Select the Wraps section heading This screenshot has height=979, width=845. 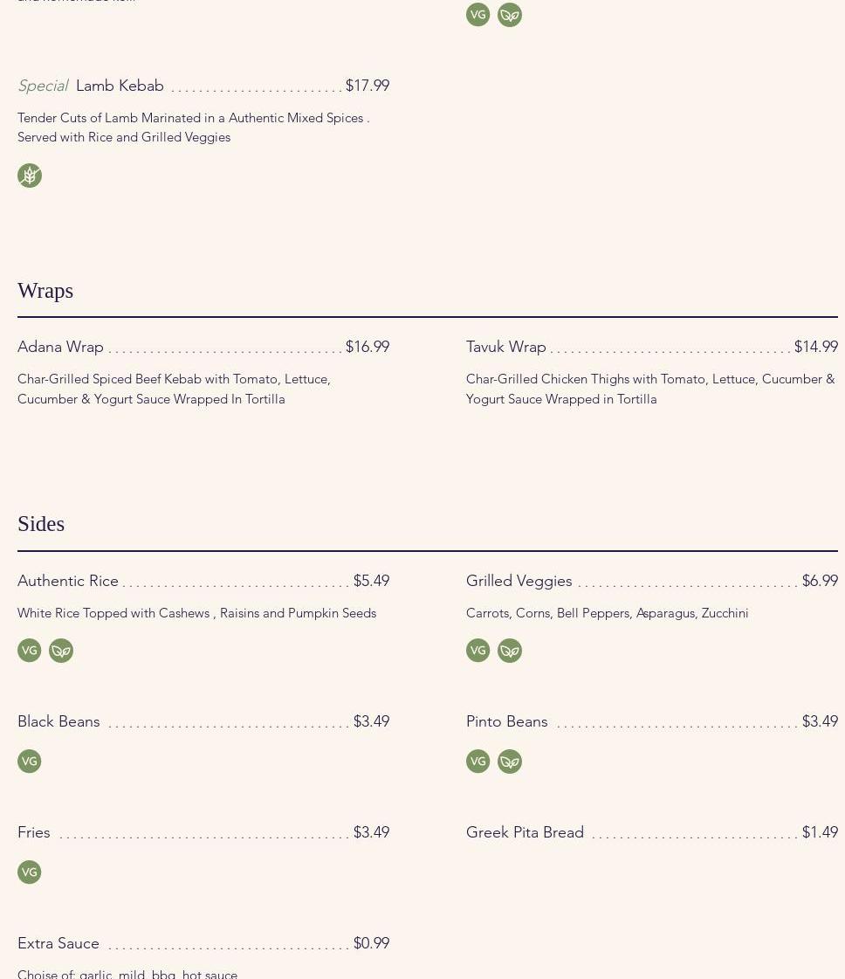pos(45,291)
